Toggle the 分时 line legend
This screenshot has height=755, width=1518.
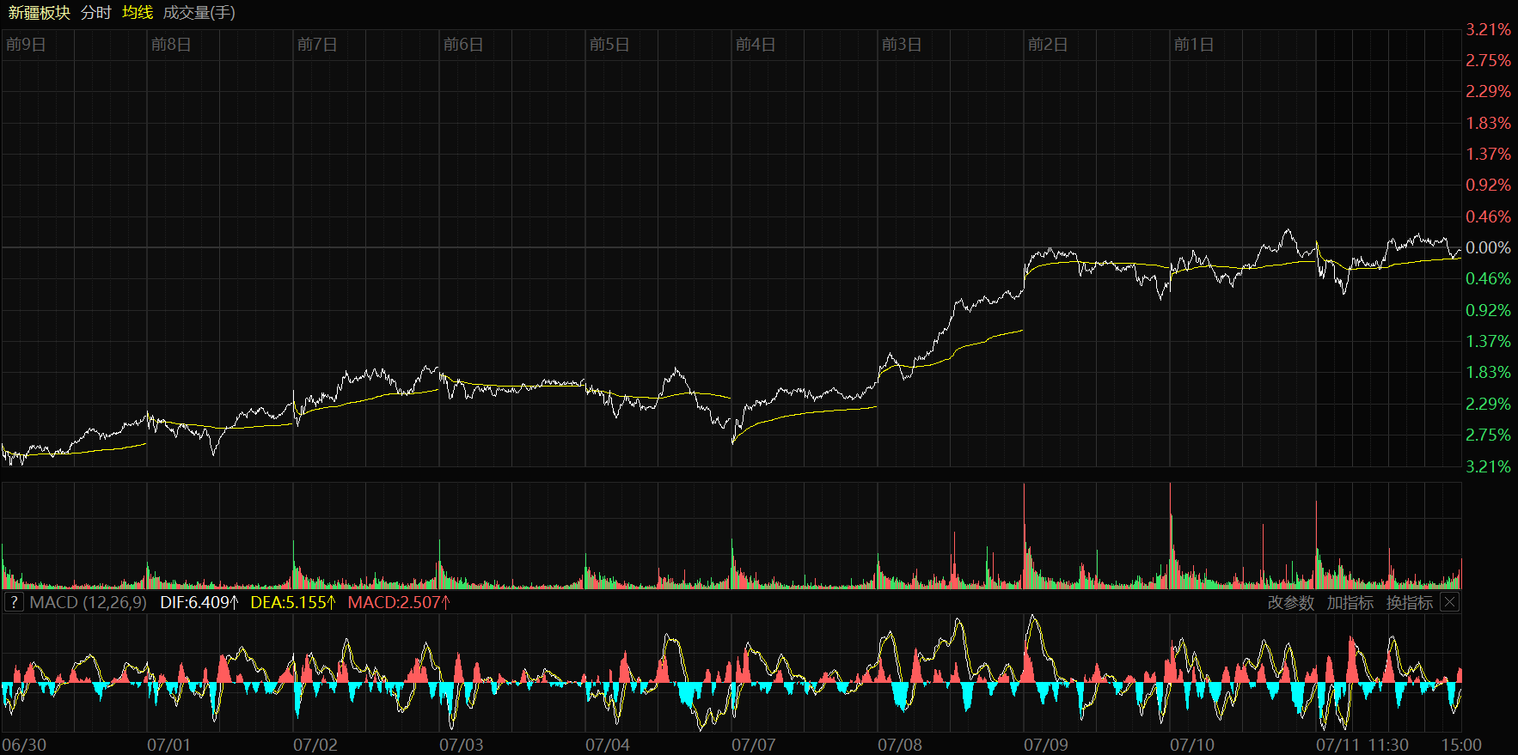coord(96,13)
